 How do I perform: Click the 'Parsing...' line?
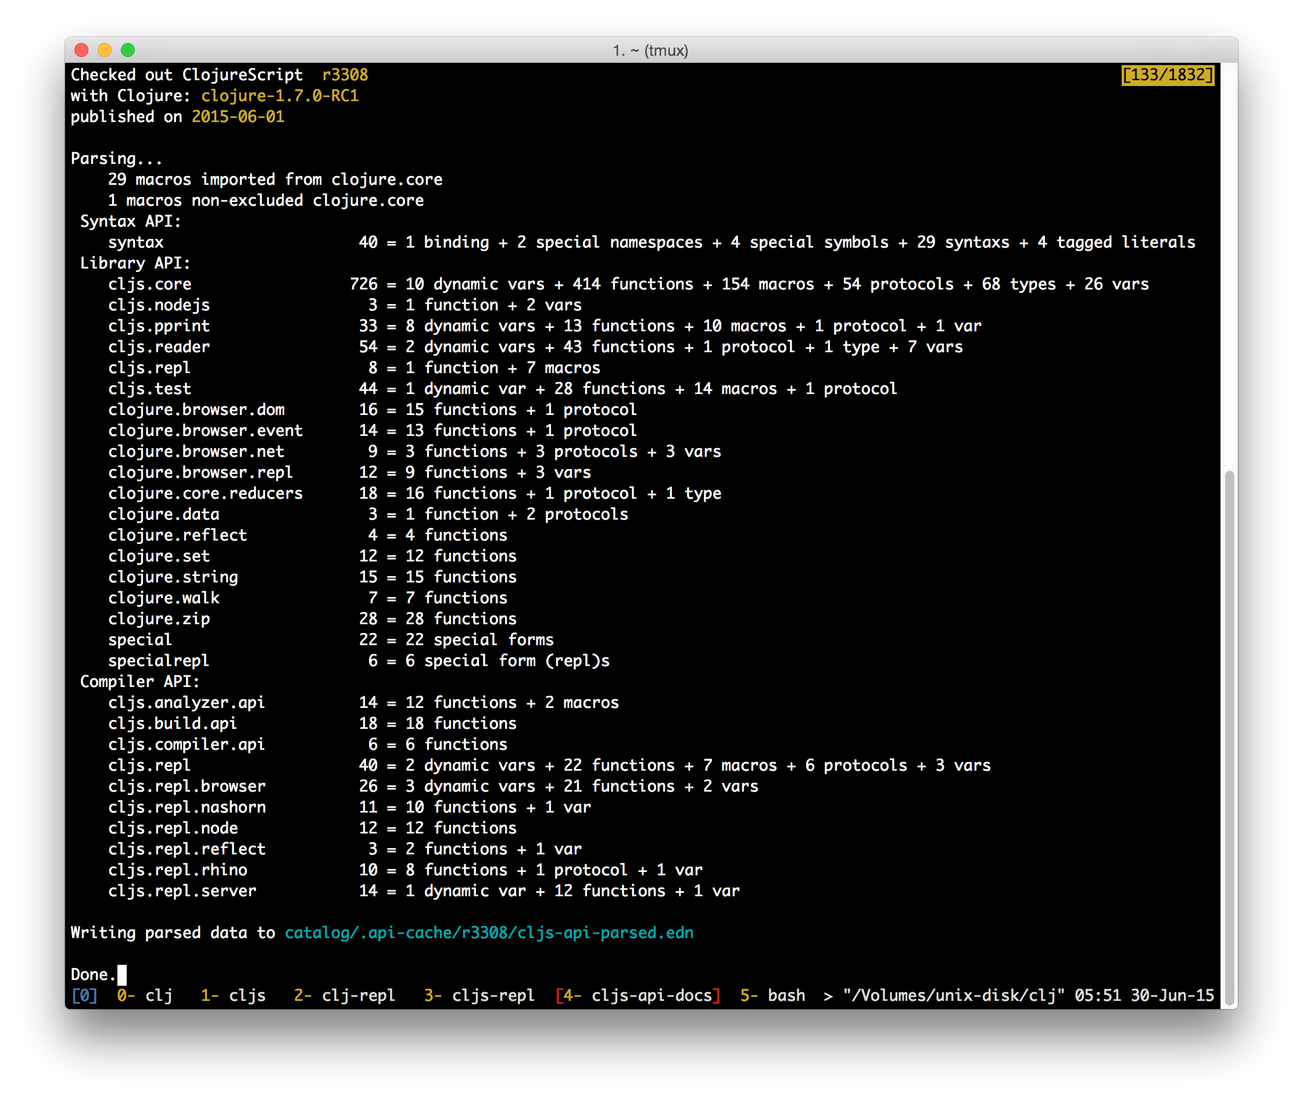(x=117, y=159)
